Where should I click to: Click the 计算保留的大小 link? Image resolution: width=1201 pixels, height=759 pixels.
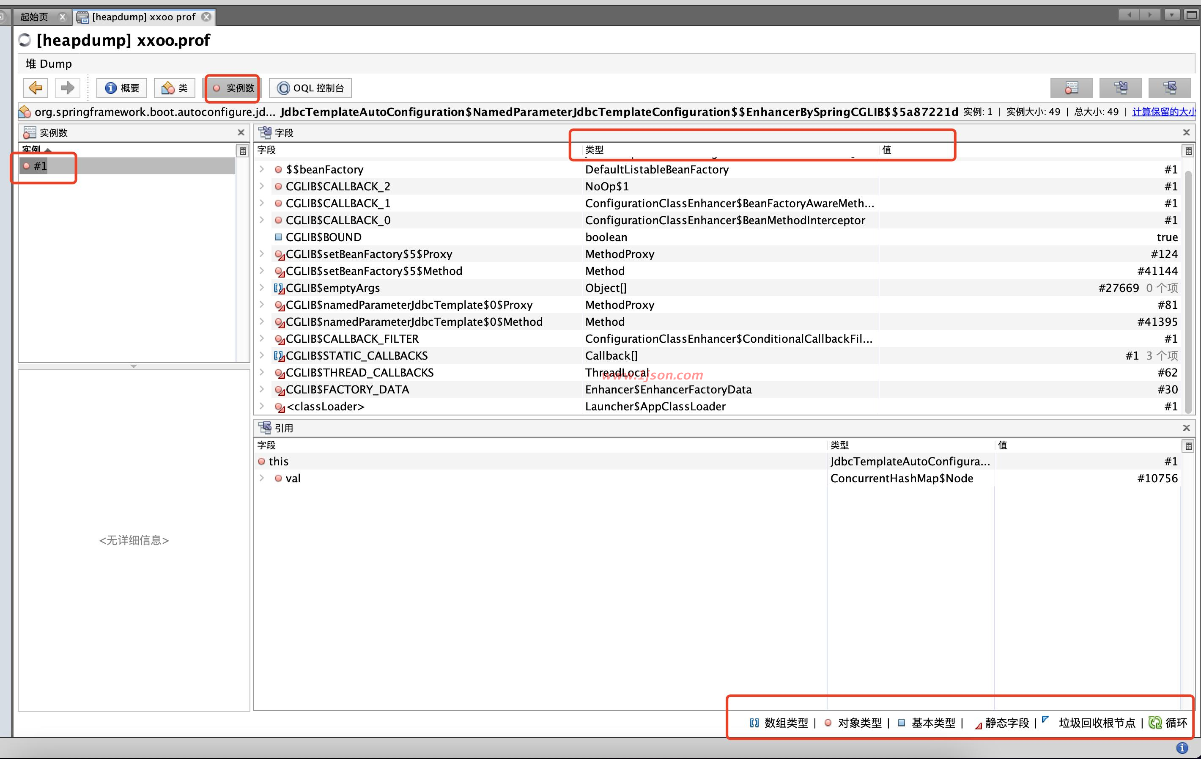click(1163, 112)
